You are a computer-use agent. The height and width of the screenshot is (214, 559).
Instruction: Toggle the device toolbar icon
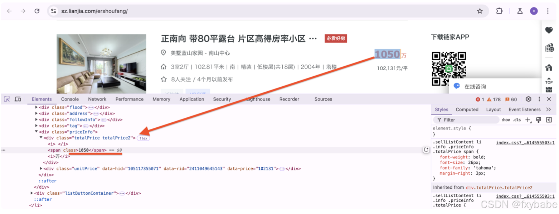pyautogui.click(x=18, y=99)
